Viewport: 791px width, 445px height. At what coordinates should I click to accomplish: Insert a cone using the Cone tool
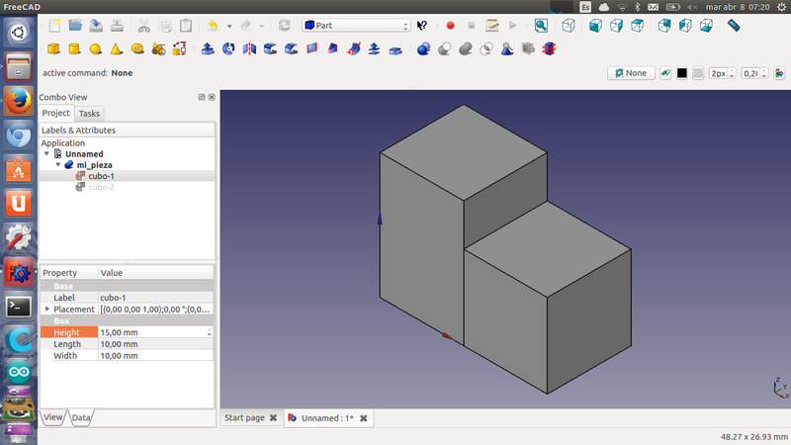pos(117,48)
